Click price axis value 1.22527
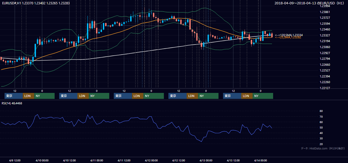This screenshot has height=163, width=348. (325, 70)
